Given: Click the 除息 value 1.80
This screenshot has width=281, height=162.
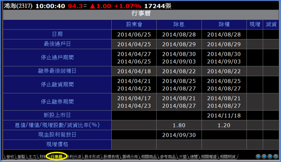Looking at the screenshot, I should pos(179,125).
